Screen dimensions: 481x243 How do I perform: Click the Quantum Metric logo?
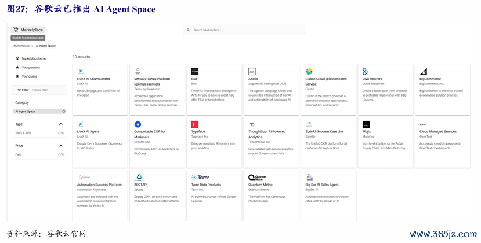[x=258, y=177]
